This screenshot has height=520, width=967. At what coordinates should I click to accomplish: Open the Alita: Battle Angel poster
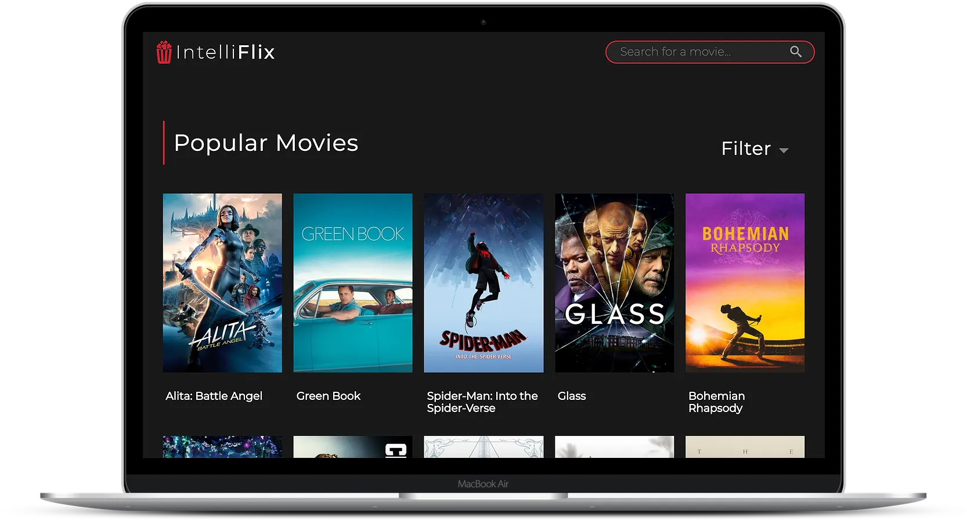click(222, 283)
